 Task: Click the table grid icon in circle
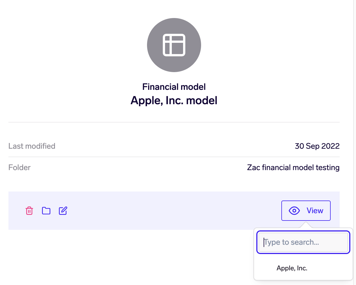[x=174, y=45]
